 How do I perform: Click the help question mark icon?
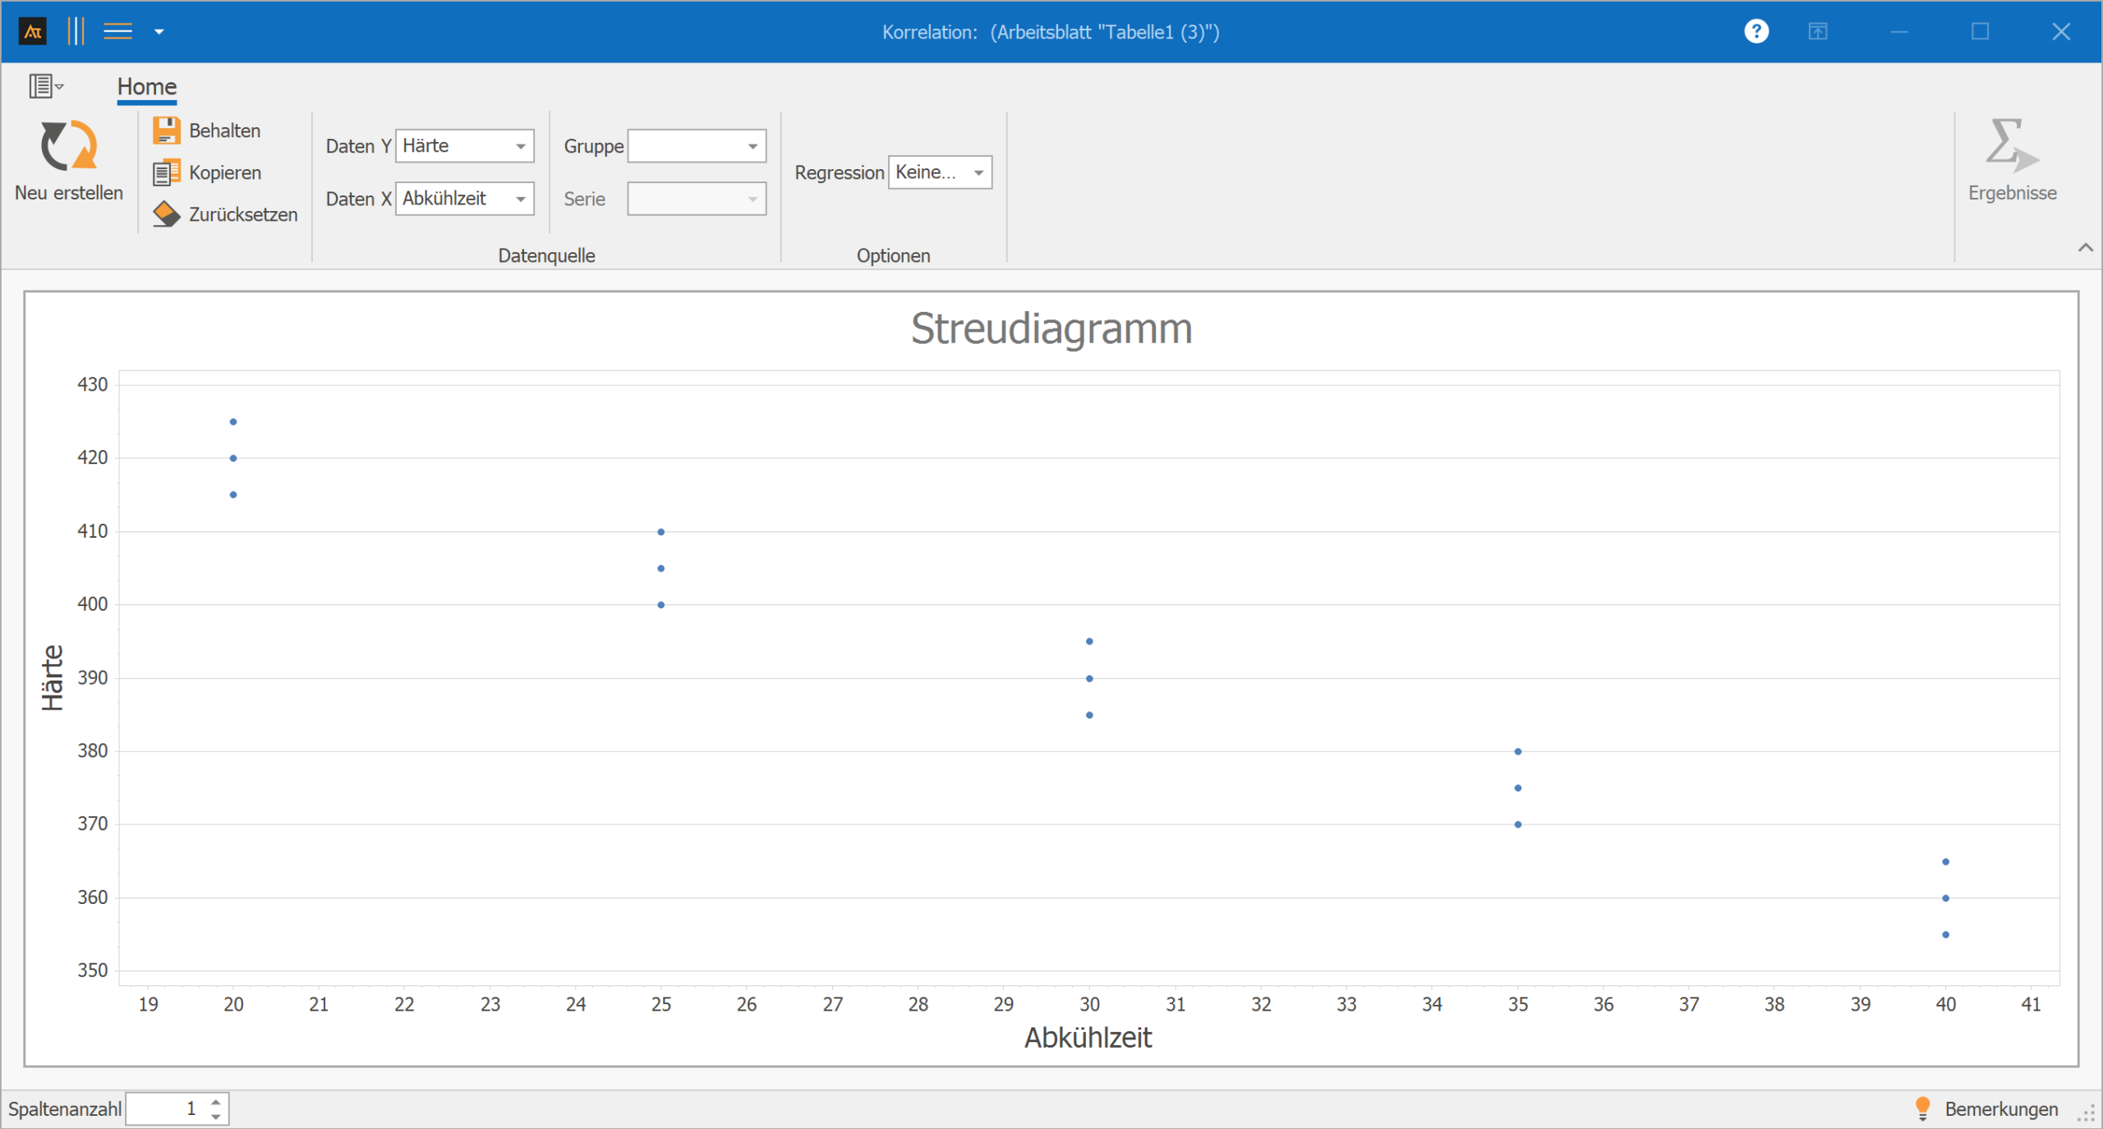click(x=1756, y=31)
